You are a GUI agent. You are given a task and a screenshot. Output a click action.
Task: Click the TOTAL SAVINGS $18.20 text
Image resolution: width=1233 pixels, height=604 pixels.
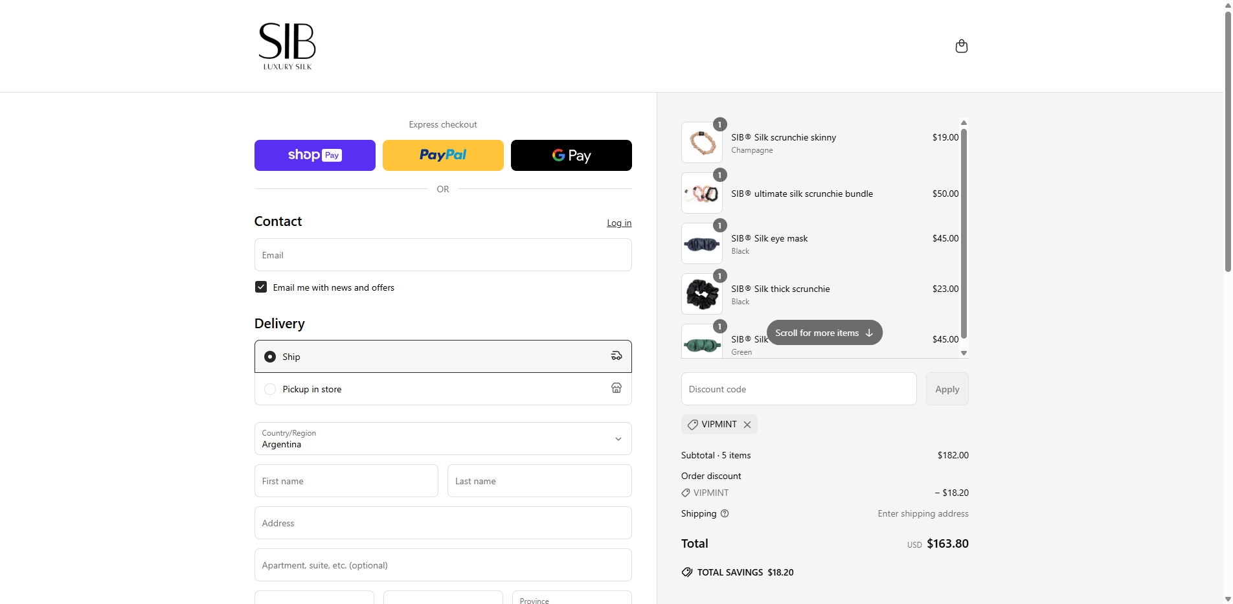(745, 572)
